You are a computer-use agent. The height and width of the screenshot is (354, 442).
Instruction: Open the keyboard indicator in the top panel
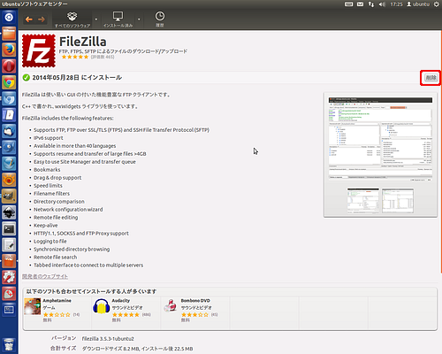[348, 4]
